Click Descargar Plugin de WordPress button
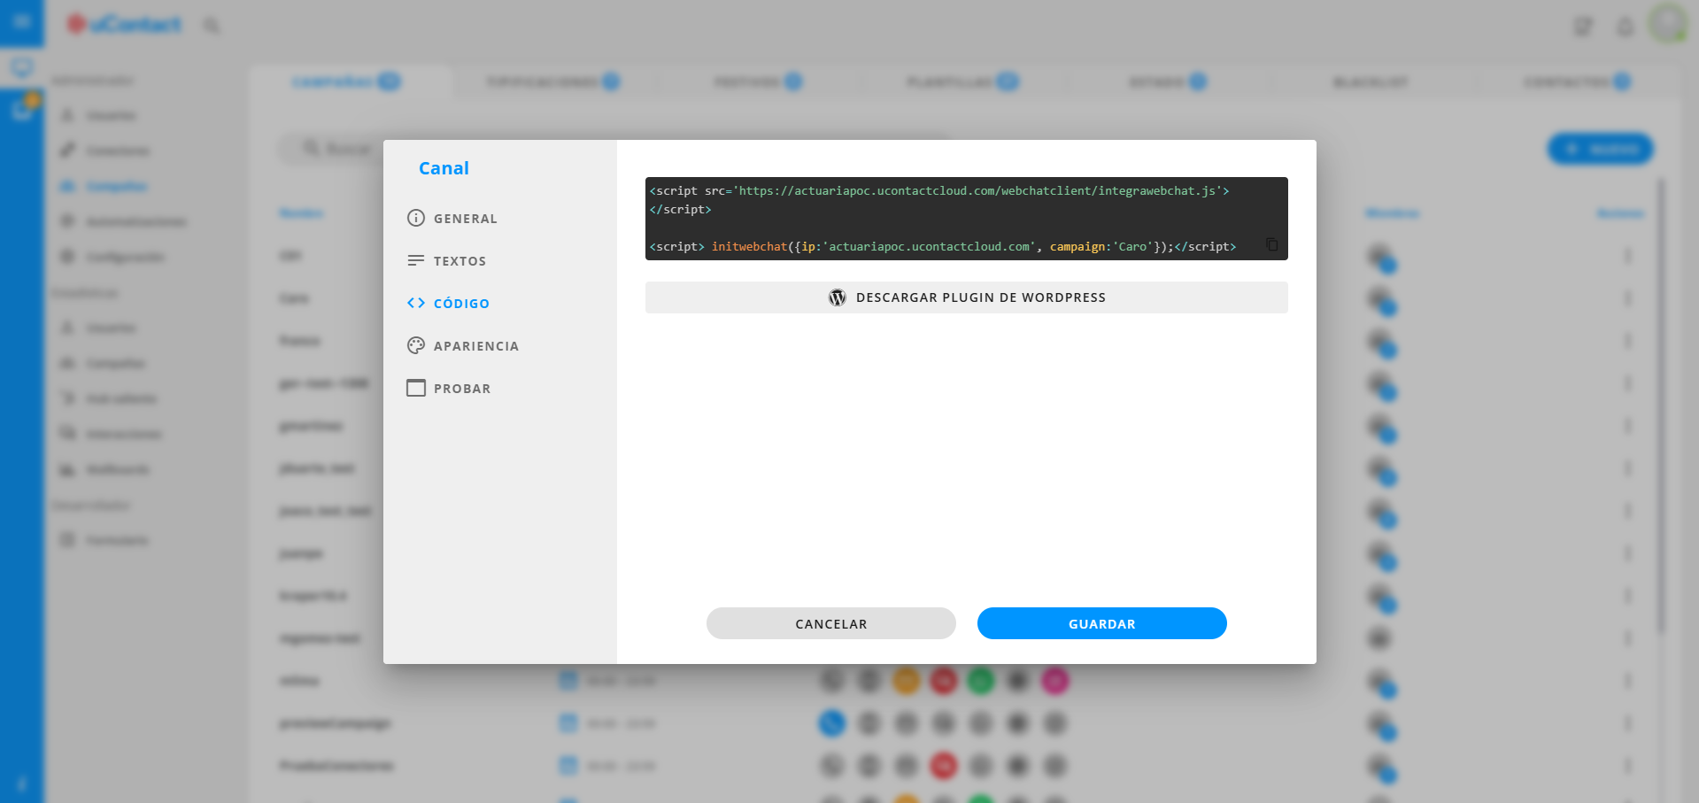This screenshot has height=803, width=1699. point(967,297)
